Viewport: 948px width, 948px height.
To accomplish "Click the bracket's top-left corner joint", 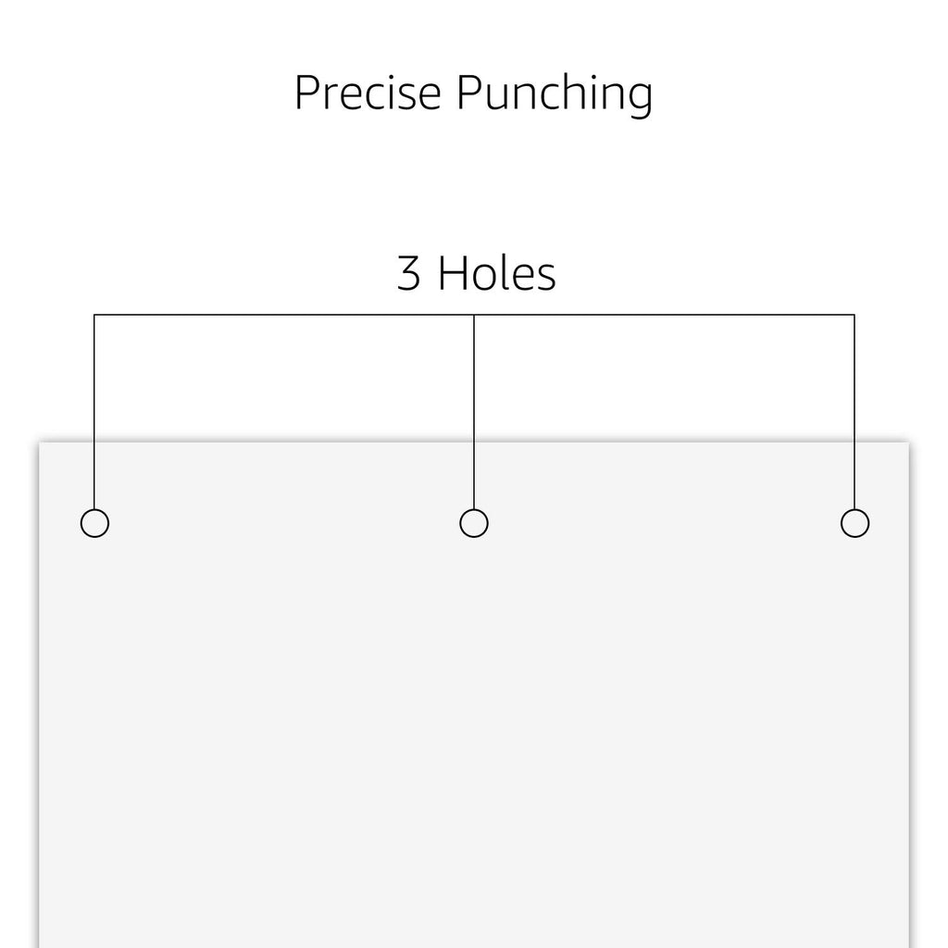I will 94,315.
